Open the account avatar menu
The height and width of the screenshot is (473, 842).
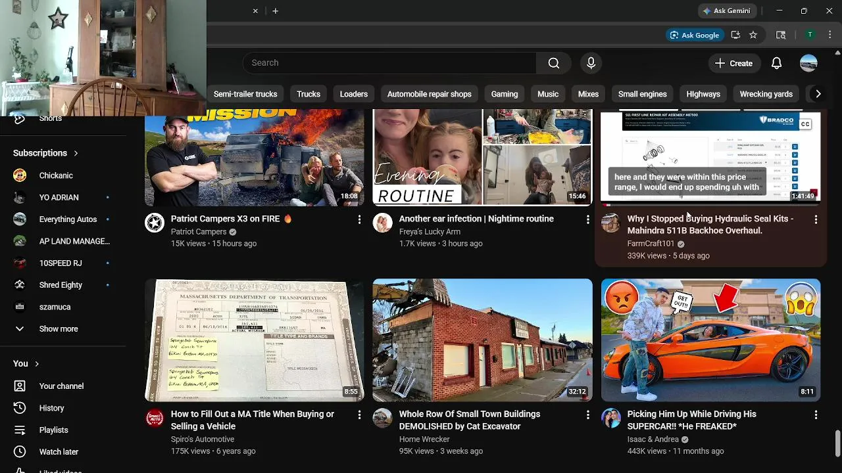808,63
